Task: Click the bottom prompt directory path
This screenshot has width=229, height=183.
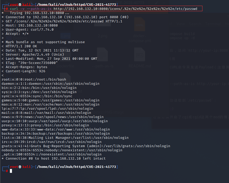Action: (76, 167)
